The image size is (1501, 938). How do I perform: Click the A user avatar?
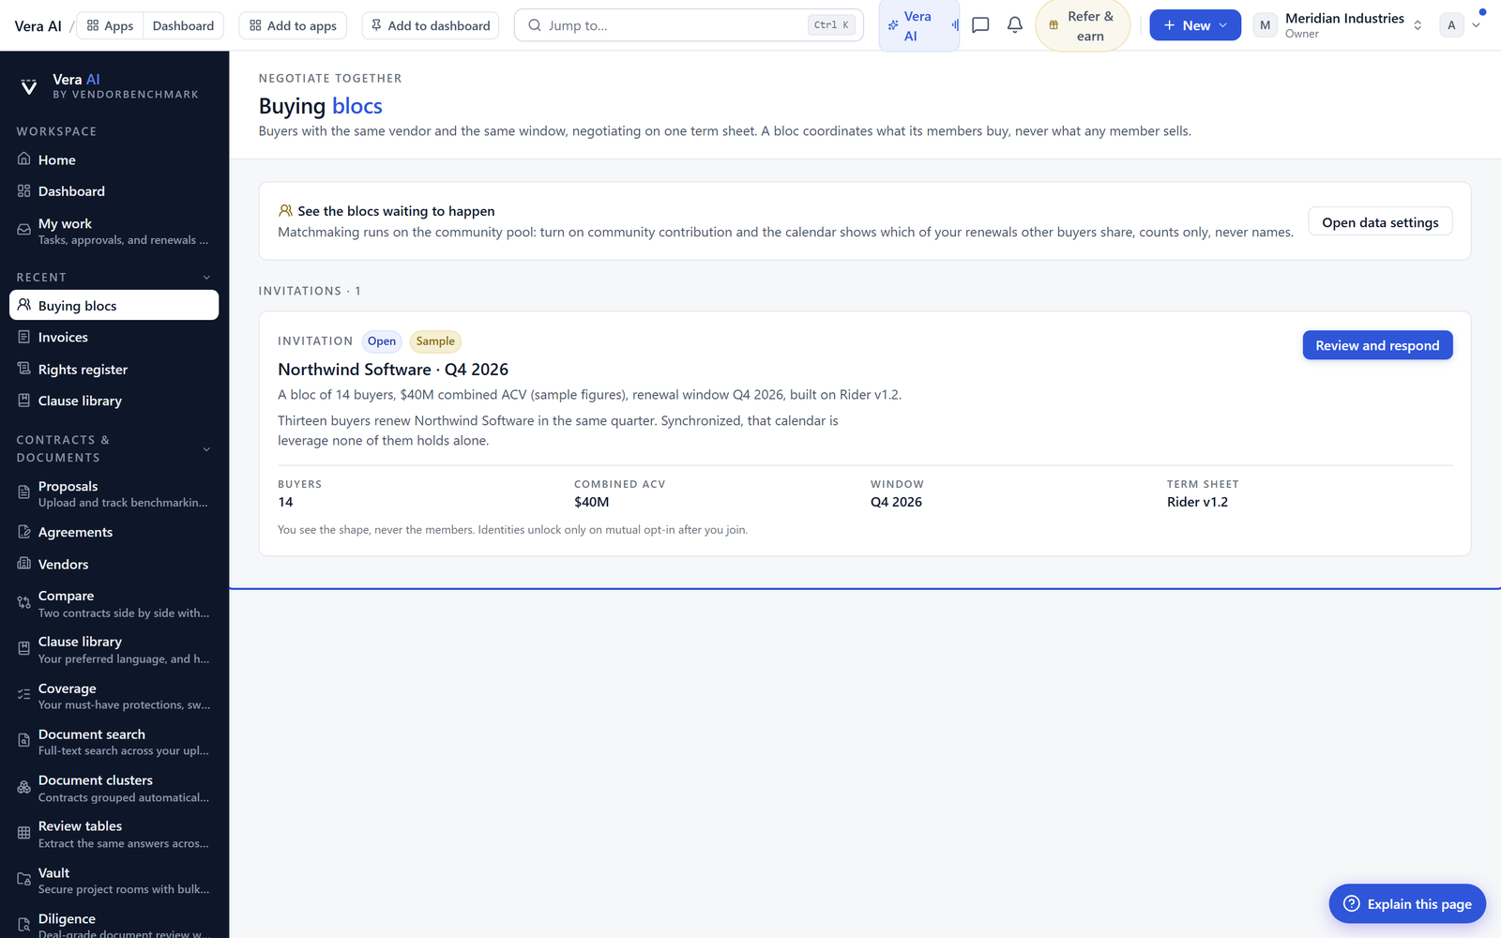pos(1451,25)
